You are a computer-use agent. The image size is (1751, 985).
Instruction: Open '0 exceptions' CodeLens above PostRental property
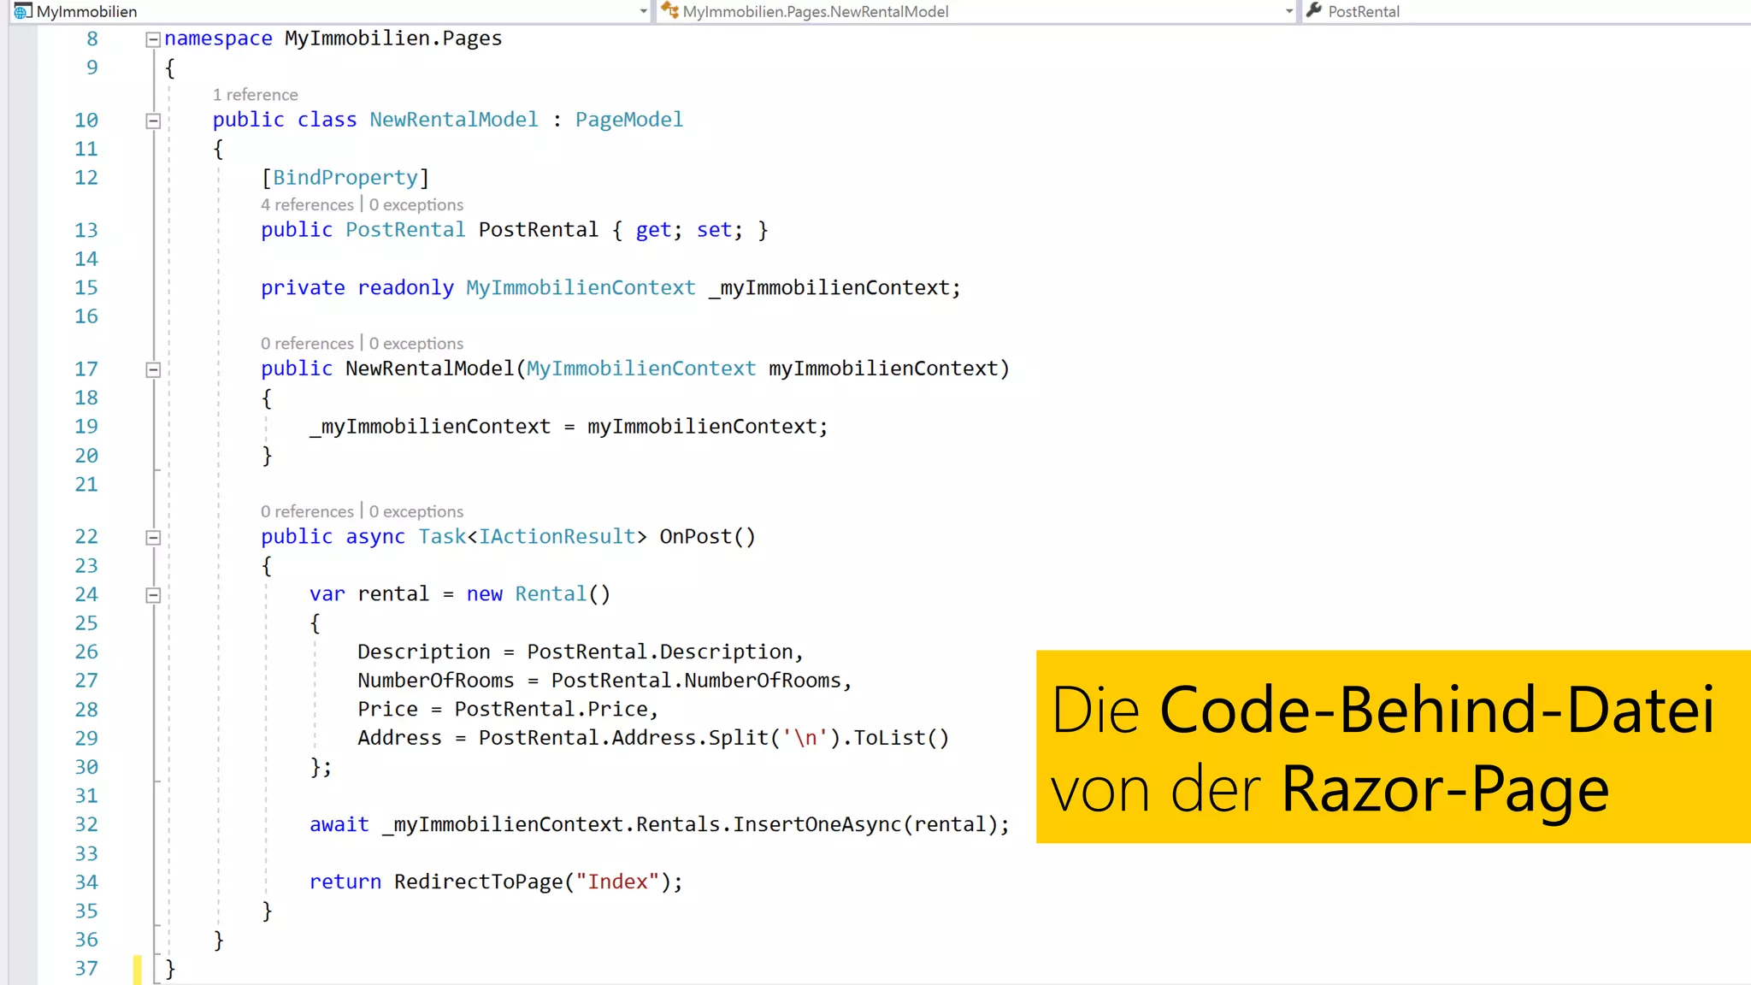[416, 204]
